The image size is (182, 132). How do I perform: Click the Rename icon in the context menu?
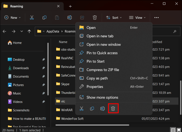click(103, 109)
